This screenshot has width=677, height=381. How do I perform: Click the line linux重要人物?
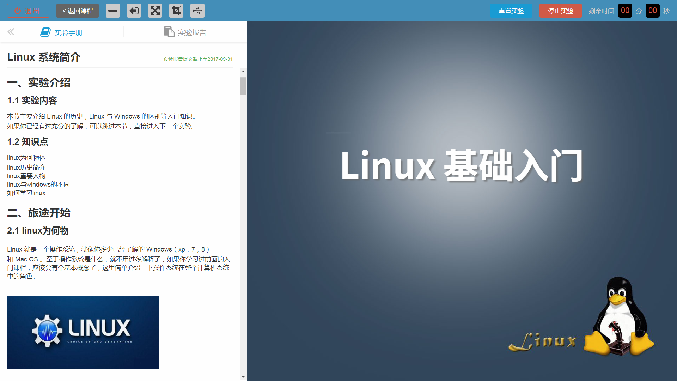[26, 176]
